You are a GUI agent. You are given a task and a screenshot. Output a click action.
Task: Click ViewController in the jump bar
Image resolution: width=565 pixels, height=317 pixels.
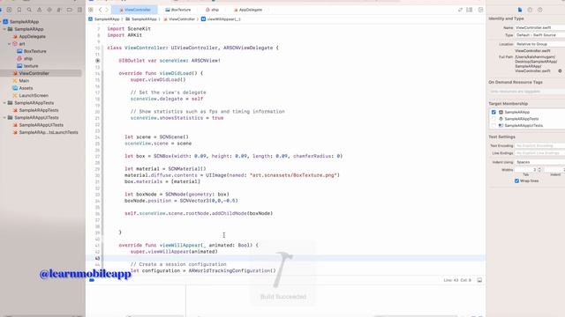(x=179, y=19)
